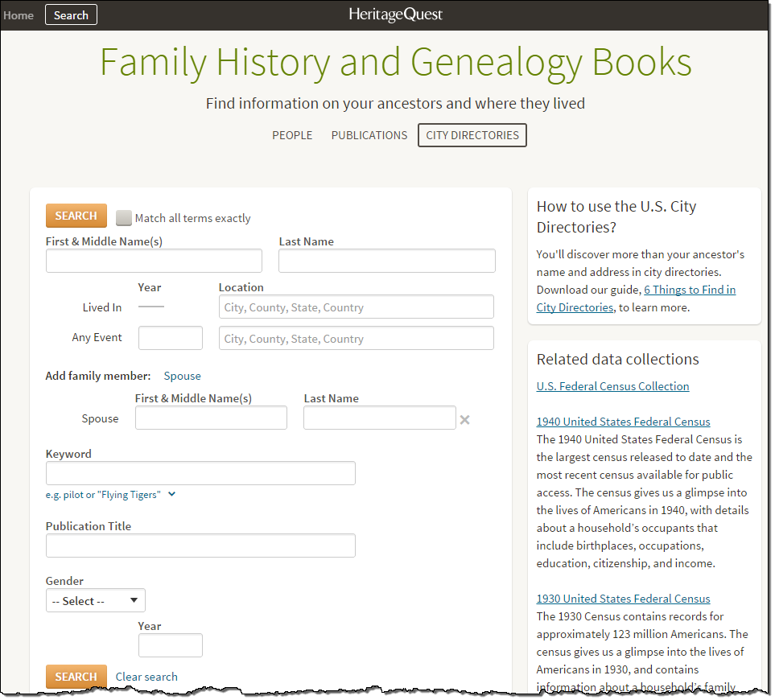
Task: Expand the keyword examples hint chevron
Action: coord(171,494)
